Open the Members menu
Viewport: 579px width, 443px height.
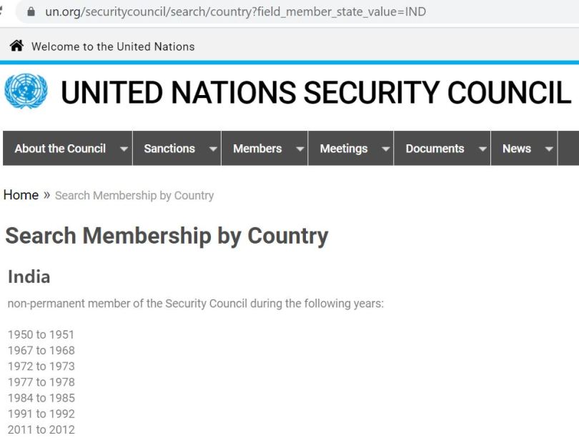click(x=257, y=149)
